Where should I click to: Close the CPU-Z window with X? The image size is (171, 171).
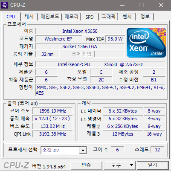pyautogui.click(x=161, y=5)
